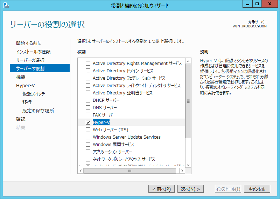Close the wizard window
Viewport: 280px width, 199px height.
[x=269, y=4]
